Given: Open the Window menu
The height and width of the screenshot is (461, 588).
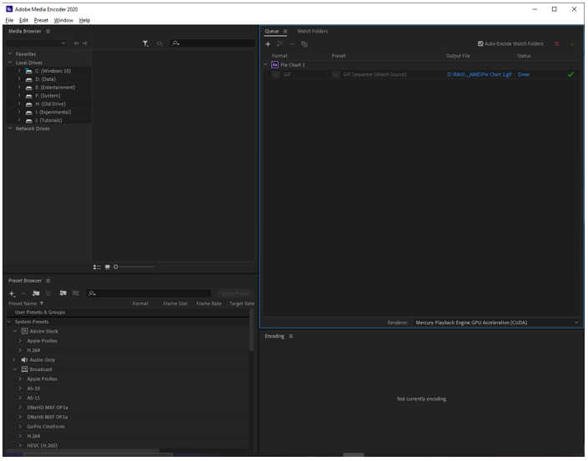Looking at the screenshot, I should coord(63,20).
